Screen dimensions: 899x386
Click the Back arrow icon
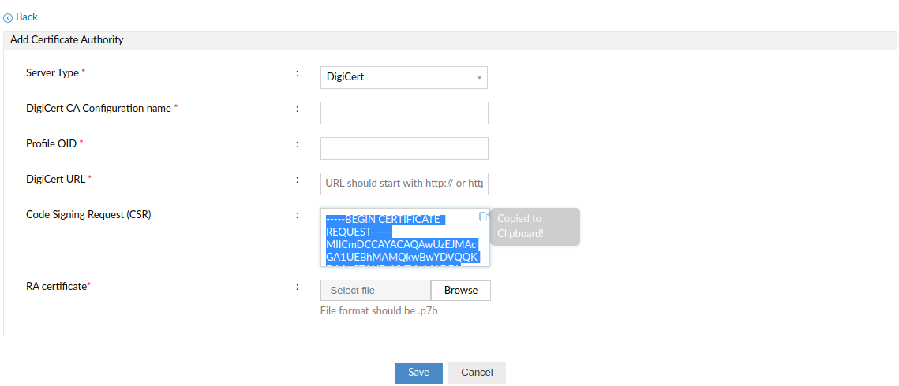coord(8,17)
